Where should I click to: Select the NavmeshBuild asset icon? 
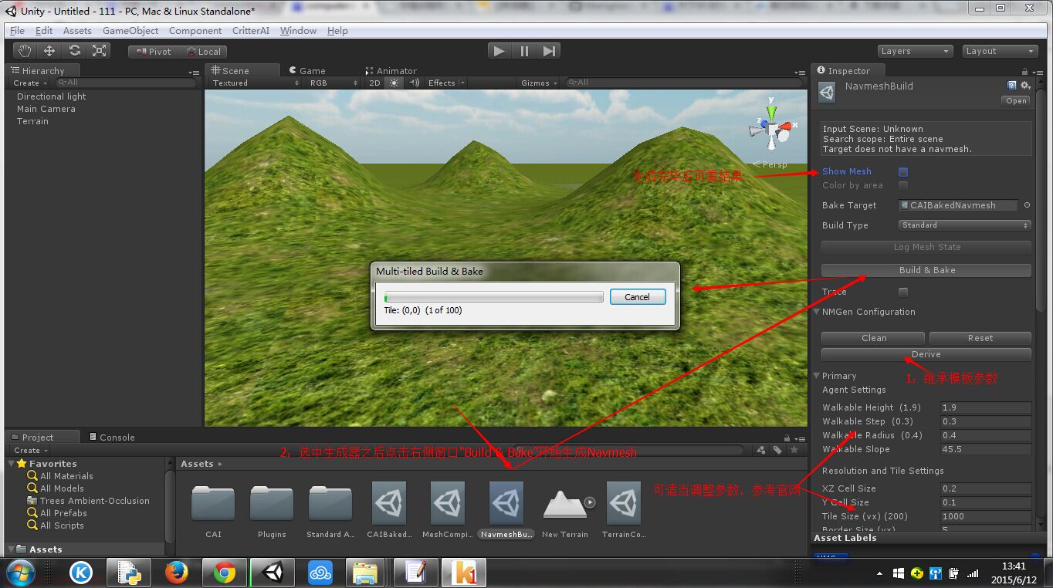(506, 504)
